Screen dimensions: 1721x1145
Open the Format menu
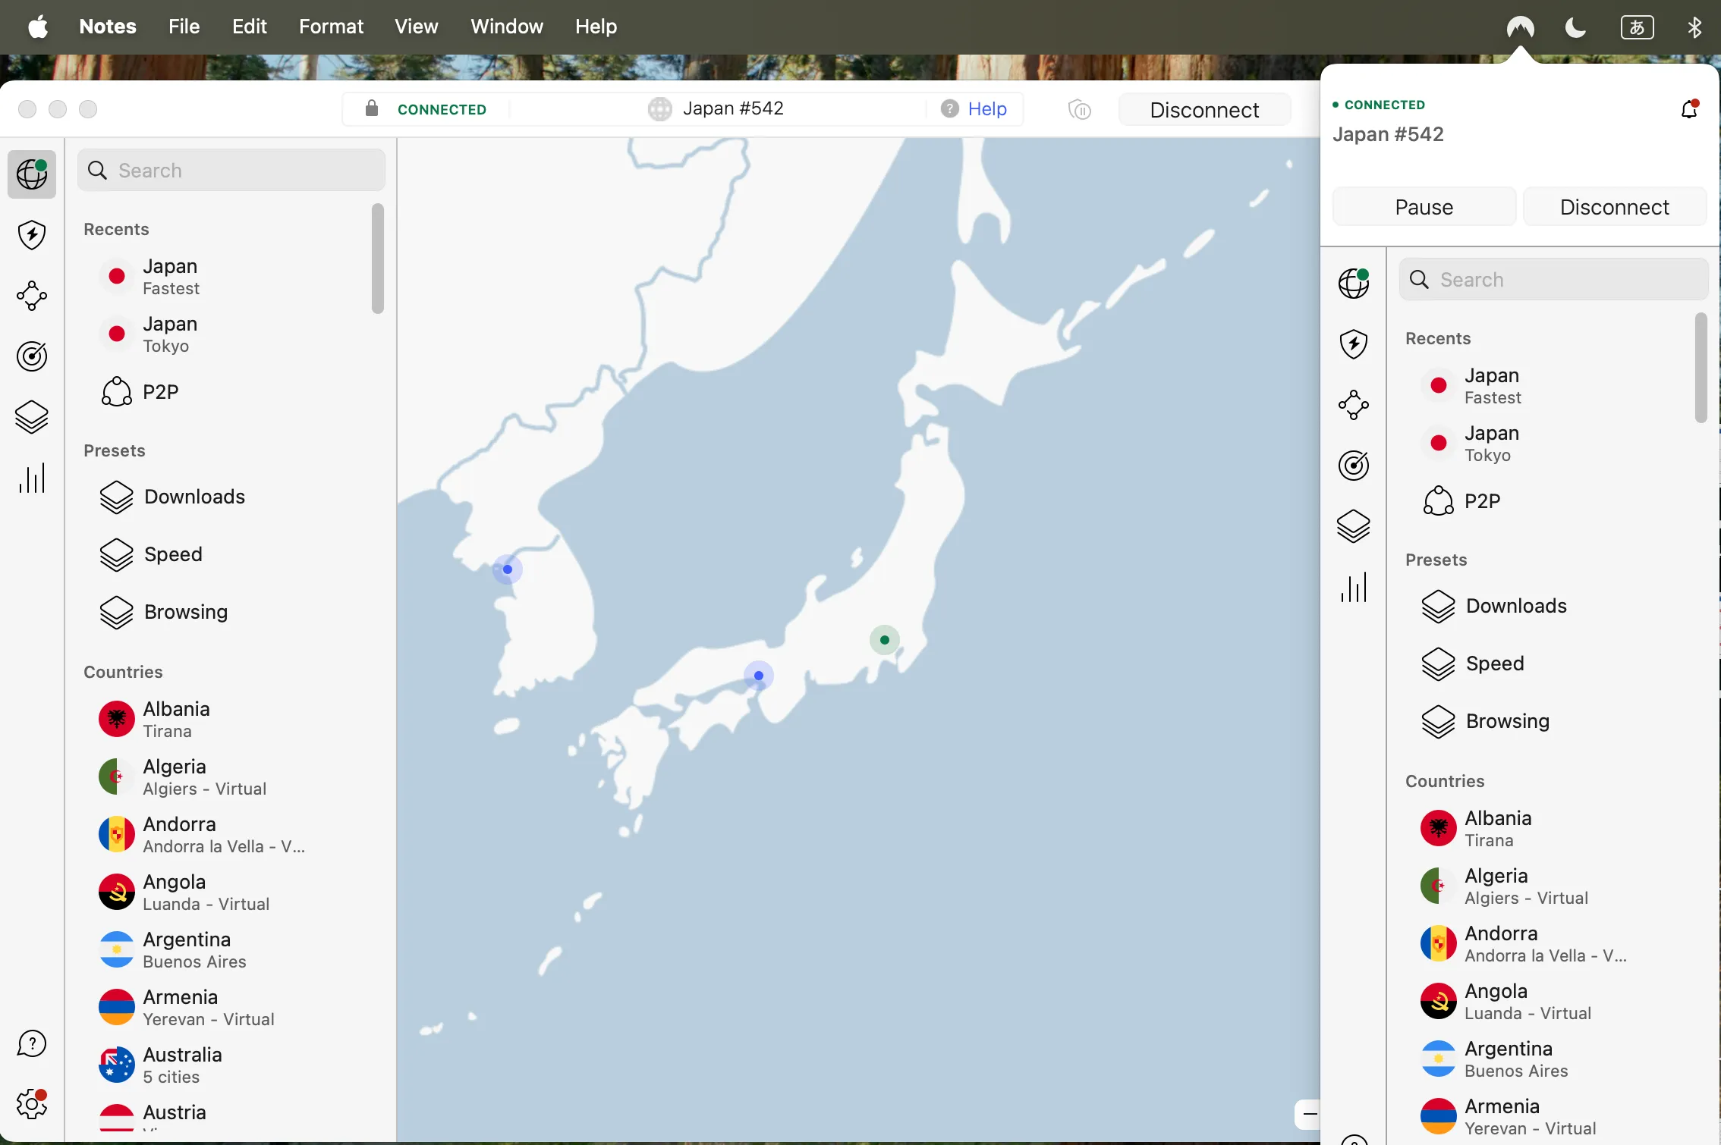[331, 27]
